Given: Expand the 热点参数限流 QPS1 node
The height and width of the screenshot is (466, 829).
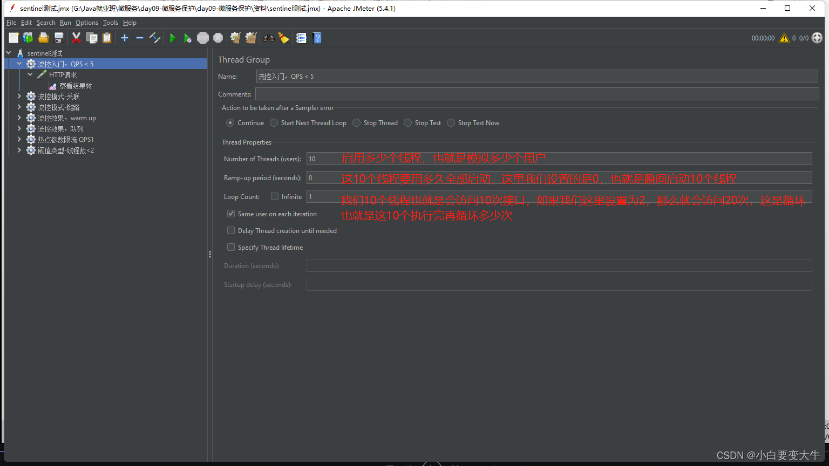Looking at the screenshot, I should point(19,139).
